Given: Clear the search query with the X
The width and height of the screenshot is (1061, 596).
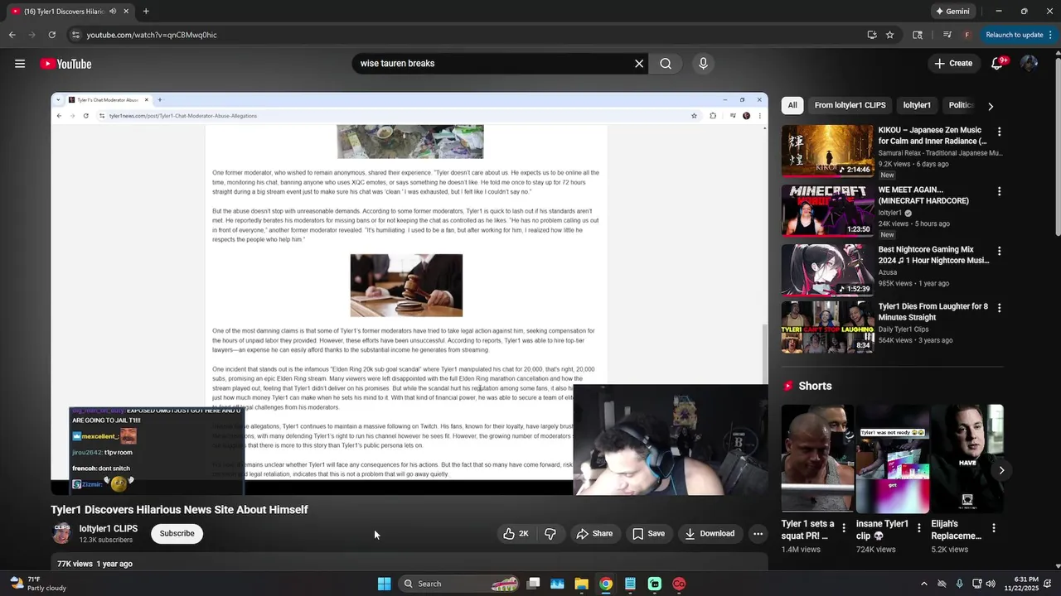Looking at the screenshot, I should coord(639,64).
